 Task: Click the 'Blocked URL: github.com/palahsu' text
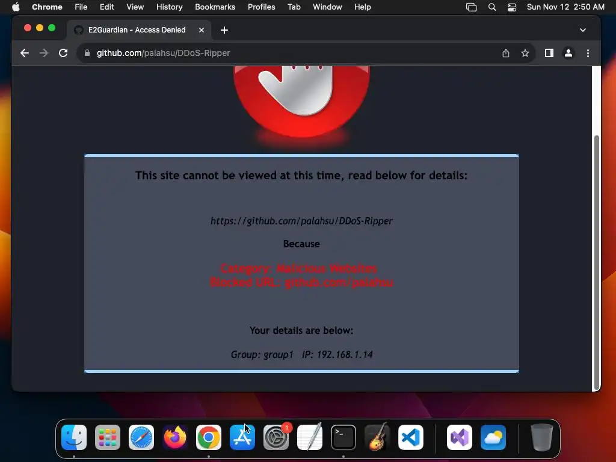tap(301, 282)
